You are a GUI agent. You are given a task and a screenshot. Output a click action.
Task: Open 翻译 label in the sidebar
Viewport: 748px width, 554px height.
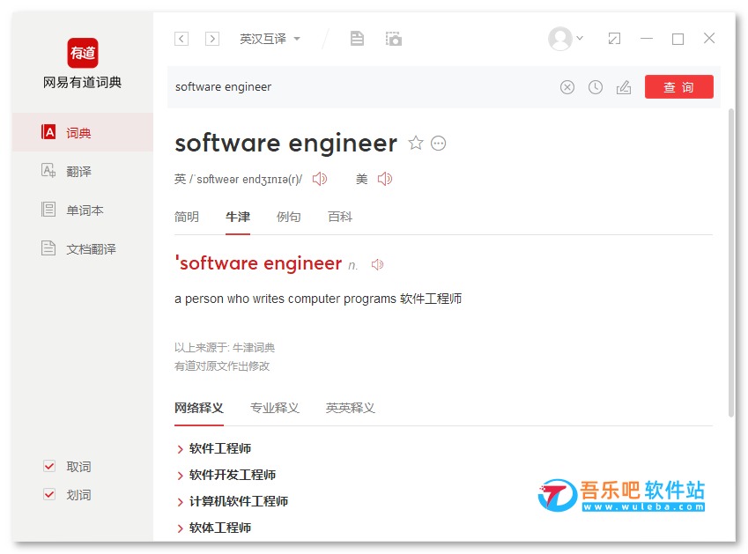click(78, 171)
